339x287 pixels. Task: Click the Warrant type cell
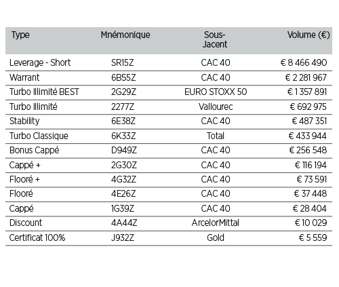click(x=24, y=77)
